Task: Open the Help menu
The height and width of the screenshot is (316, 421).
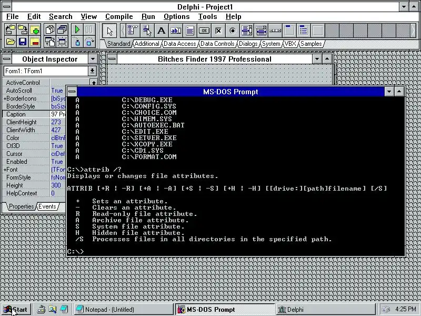Action: tap(233, 17)
